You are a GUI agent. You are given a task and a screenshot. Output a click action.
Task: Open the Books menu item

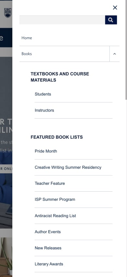tap(64, 54)
